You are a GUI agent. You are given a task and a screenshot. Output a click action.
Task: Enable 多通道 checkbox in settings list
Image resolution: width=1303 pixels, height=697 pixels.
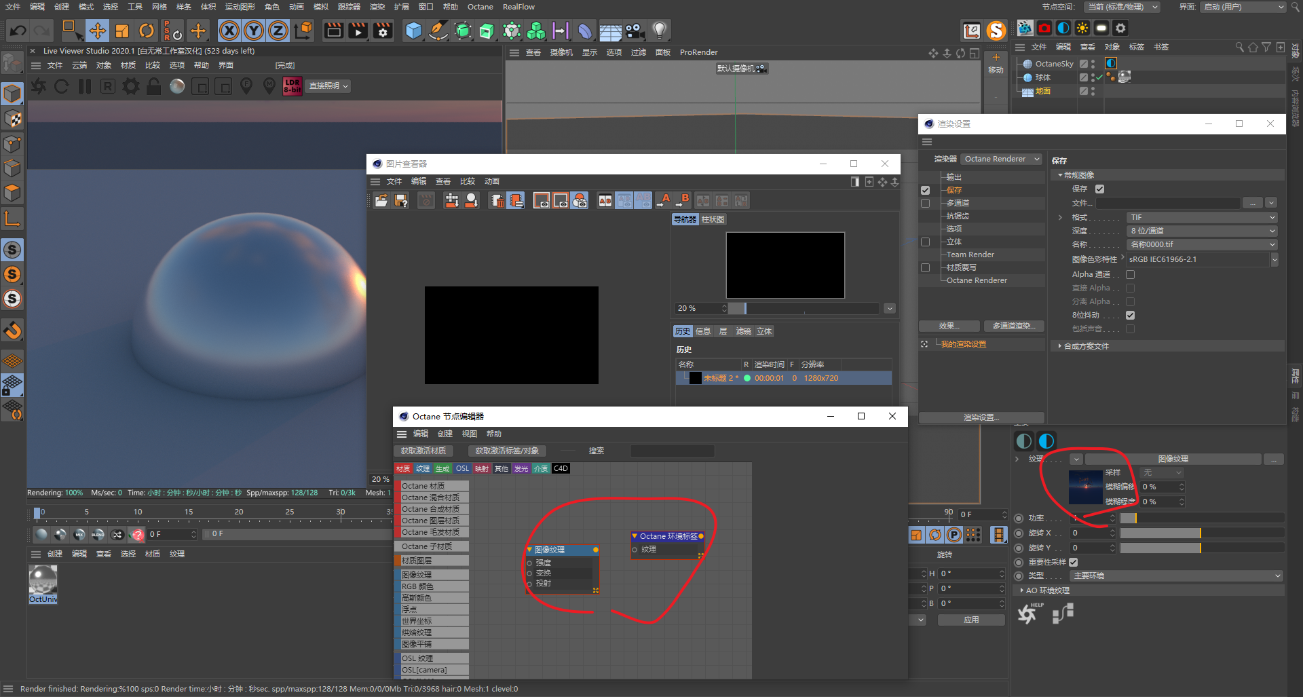925,203
